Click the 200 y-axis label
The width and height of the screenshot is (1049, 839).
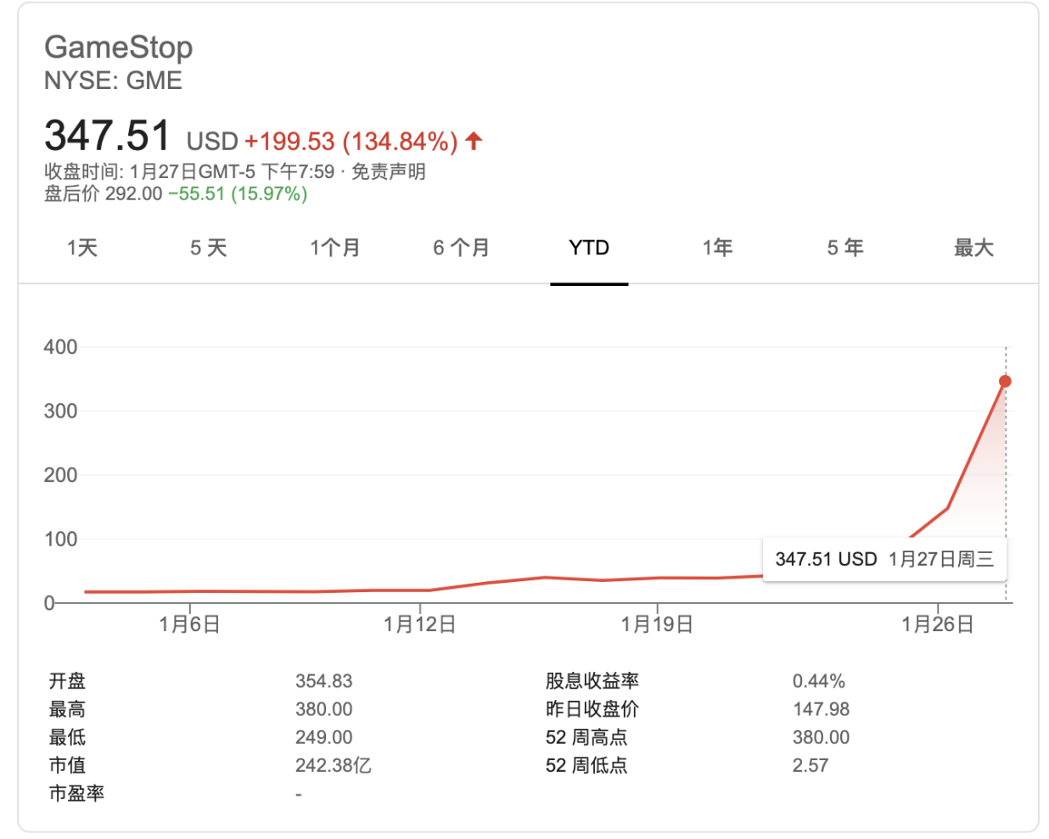pos(60,475)
